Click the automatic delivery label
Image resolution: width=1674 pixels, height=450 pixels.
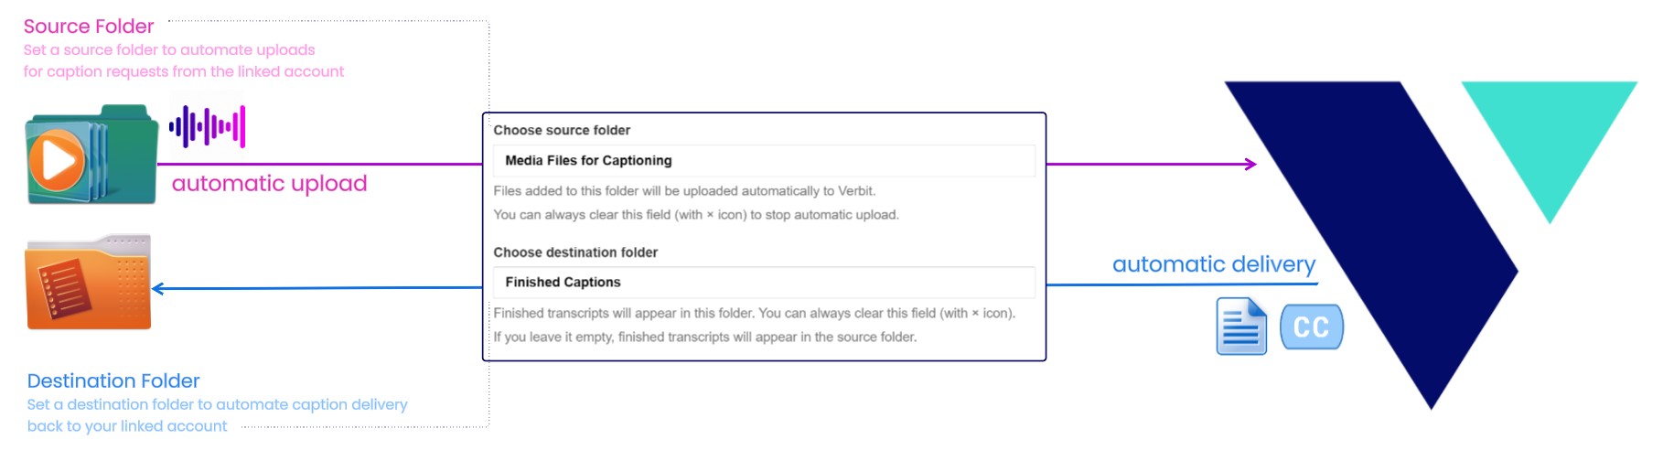pos(1213,264)
